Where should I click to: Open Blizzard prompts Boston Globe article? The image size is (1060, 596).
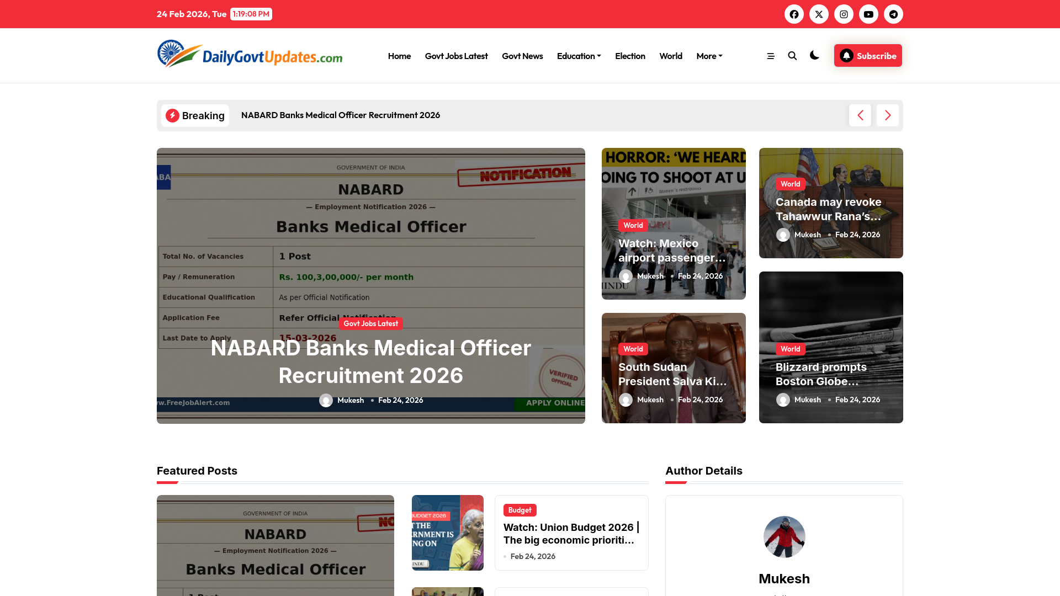821,374
